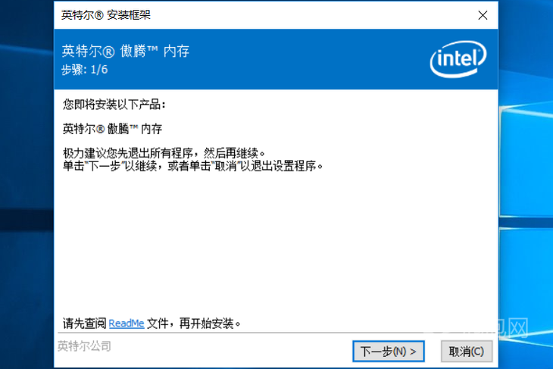The height and width of the screenshot is (369, 553).
Task: Click the desktop wallpaper left of the dialog
Action: (27, 141)
